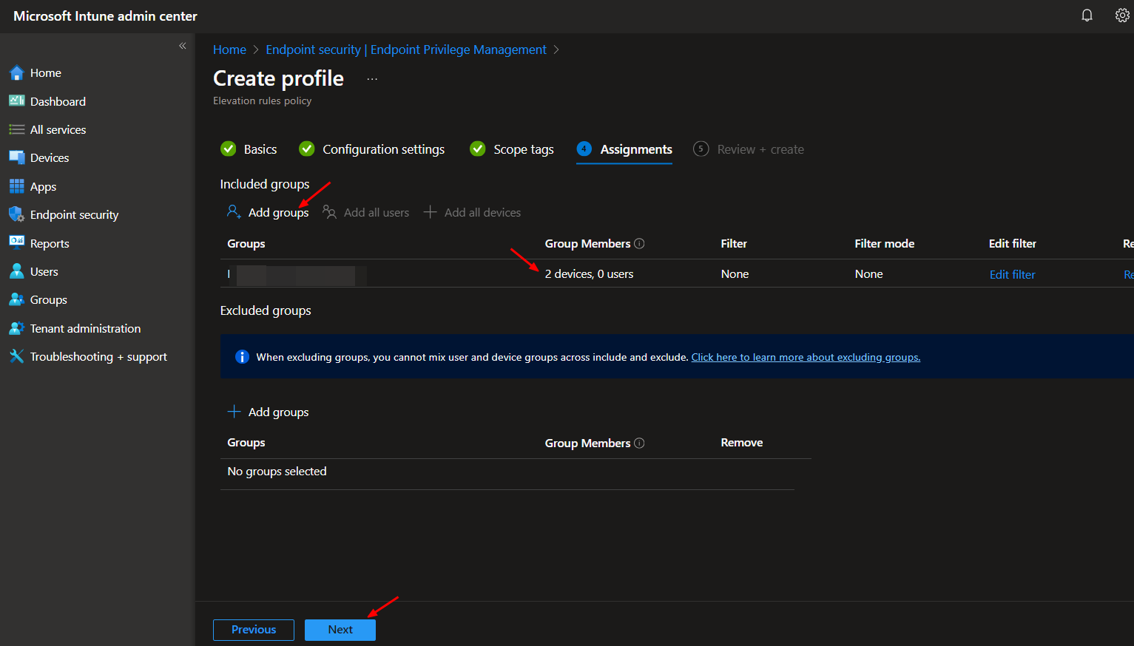The height and width of the screenshot is (646, 1134).
Task: Click Add groups under Excluded groups
Action: (x=268, y=412)
